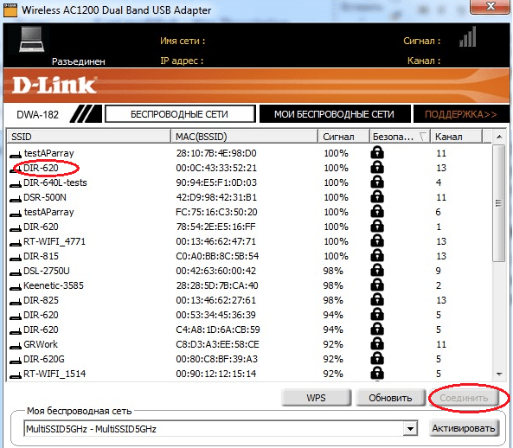The image size is (513, 448).
Task: Click router icon beside RT-WIFI_4771
Action: 16,243
